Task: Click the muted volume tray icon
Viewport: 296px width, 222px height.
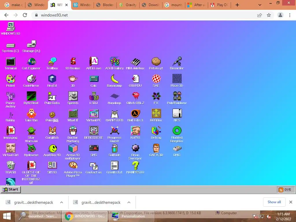Action: (x=269, y=217)
